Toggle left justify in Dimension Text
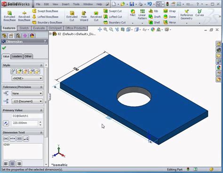Image resolution: width=223 pixels, height=173 pixels. click(6, 164)
